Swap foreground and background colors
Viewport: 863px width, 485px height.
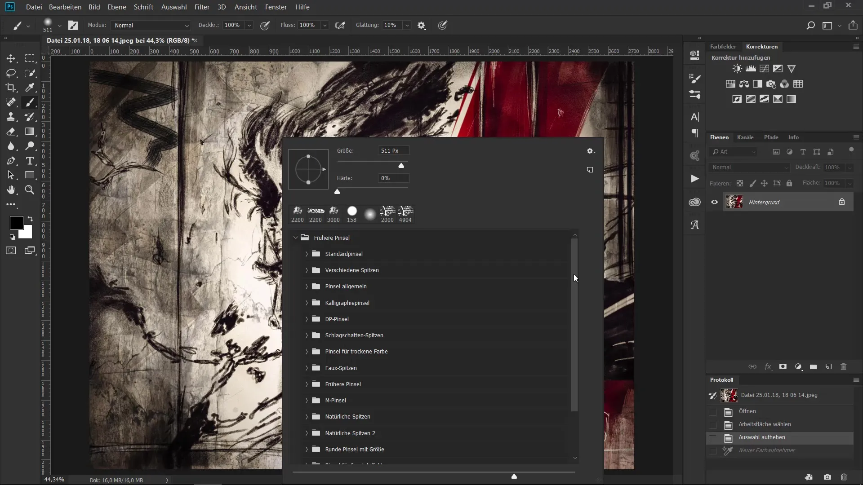30,219
